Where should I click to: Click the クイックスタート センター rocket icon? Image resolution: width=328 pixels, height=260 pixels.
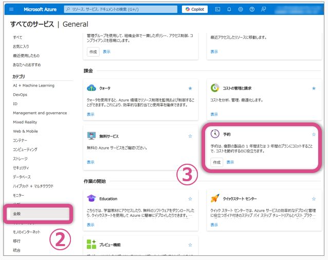(215, 198)
